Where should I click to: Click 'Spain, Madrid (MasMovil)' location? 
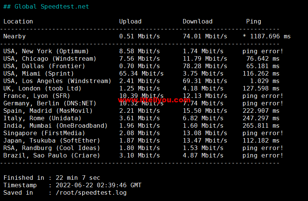48,111
